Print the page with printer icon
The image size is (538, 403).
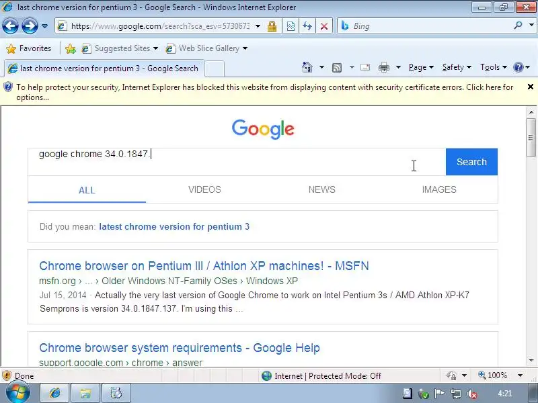point(383,68)
